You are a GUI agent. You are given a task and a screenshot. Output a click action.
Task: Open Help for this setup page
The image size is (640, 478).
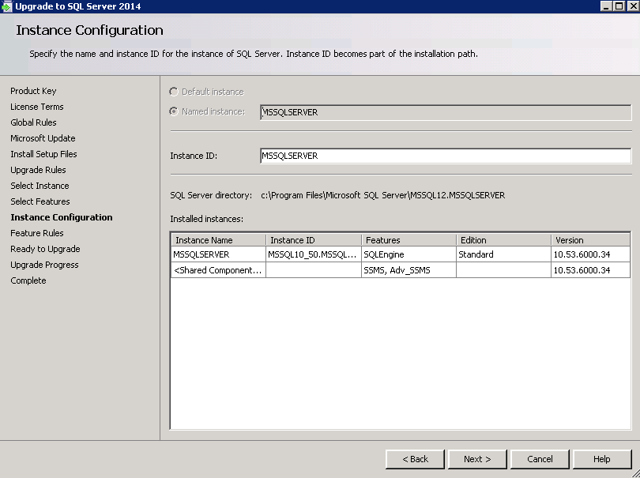pos(602,459)
